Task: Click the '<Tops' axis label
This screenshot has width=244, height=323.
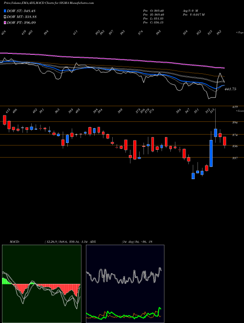Action: [240, 33]
